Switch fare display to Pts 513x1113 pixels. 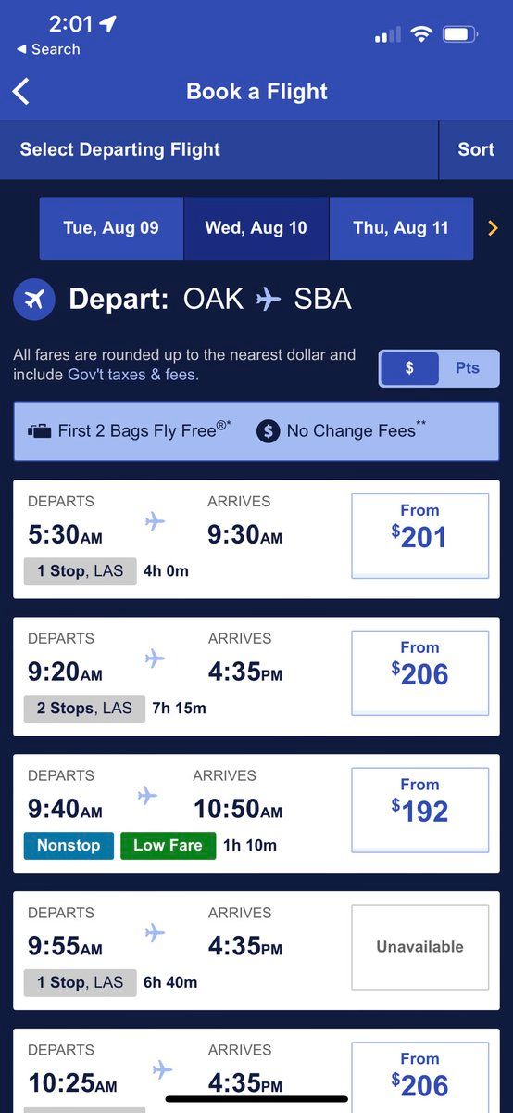point(468,368)
